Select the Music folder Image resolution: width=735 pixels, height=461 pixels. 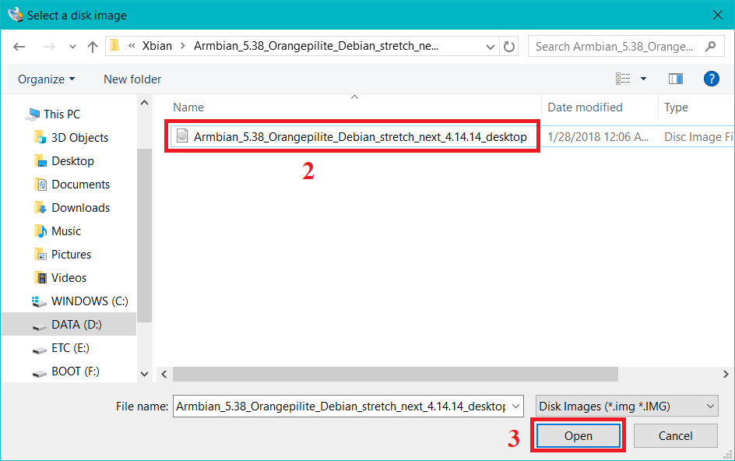[x=66, y=231]
